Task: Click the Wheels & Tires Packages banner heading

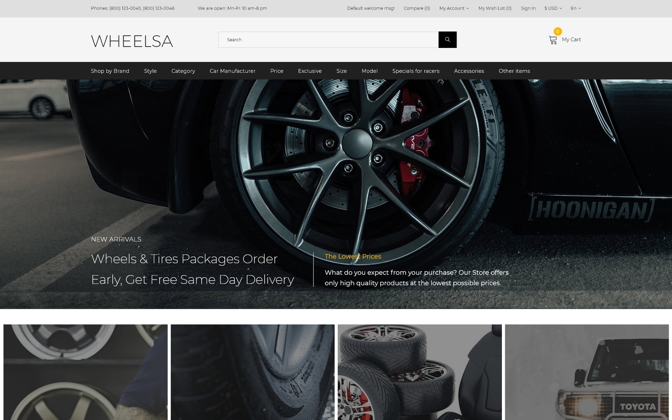Action: click(192, 269)
